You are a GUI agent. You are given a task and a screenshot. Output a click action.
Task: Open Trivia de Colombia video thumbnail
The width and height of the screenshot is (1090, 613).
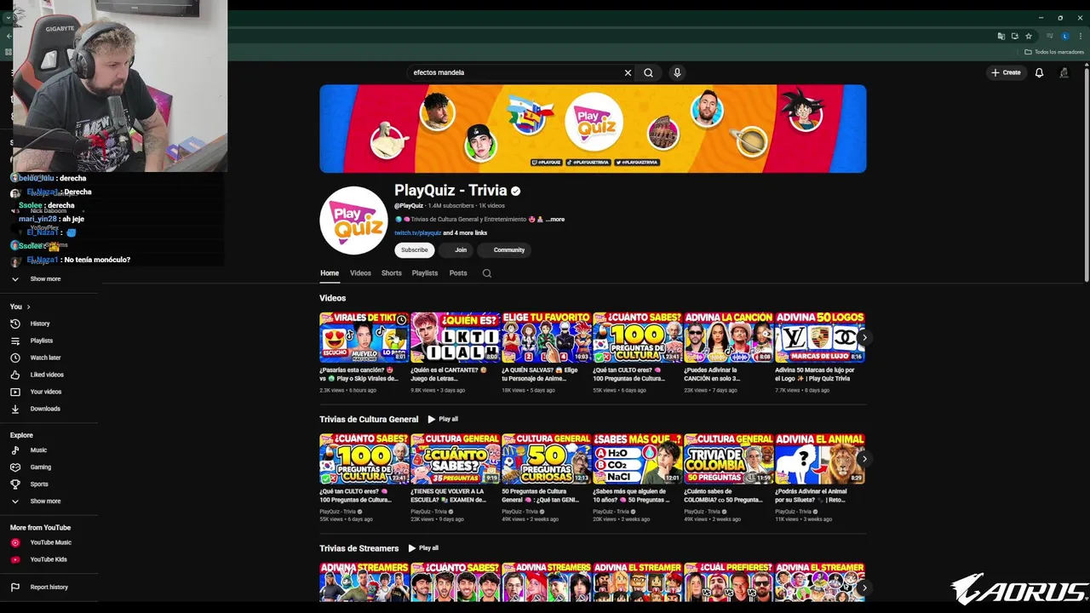(x=728, y=459)
